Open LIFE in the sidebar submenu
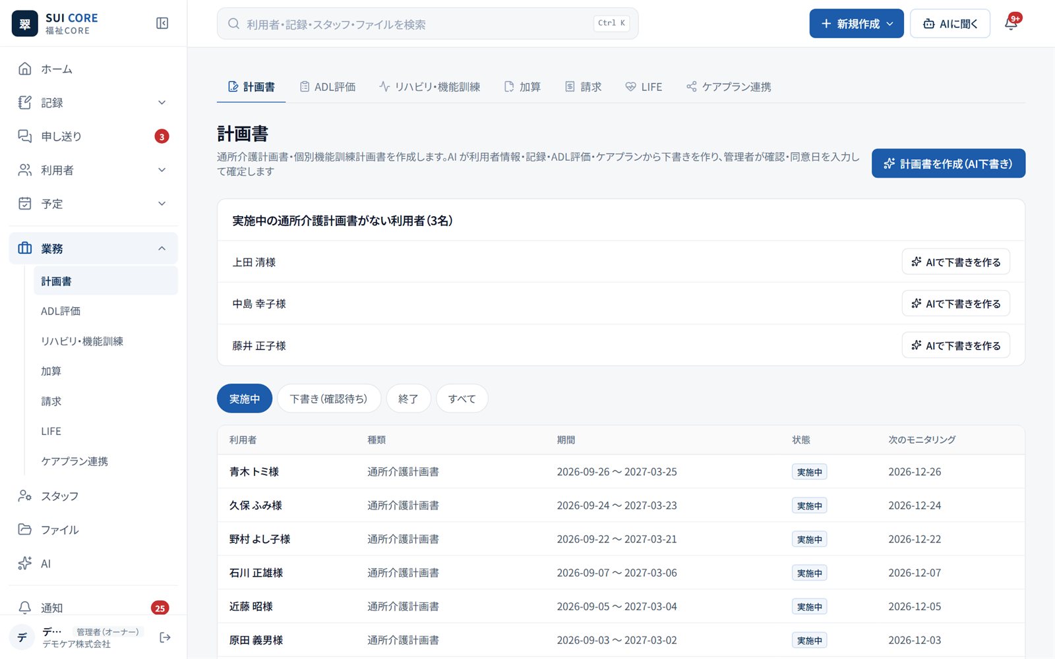Screen dimensions: 1055x659 (106, 431)
